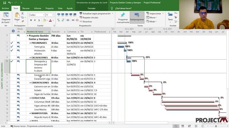Click the Insertar Tarea icon
The height and width of the screenshot is (128, 229).
click(x=170, y=15)
